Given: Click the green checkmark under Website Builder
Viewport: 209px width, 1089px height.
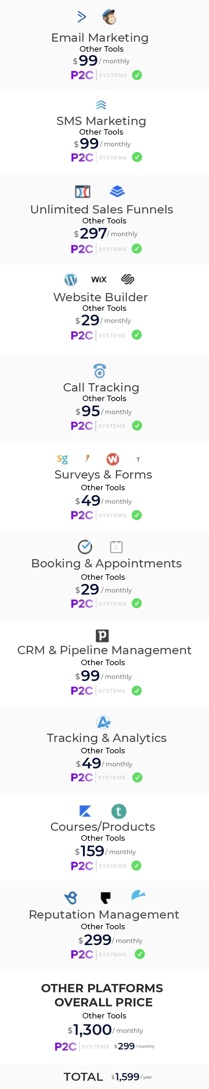Looking at the screenshot, I should click(x=137, y=335).
